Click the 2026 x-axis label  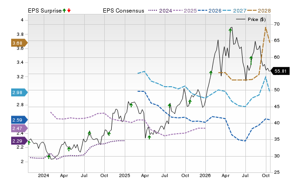point(205,175)
